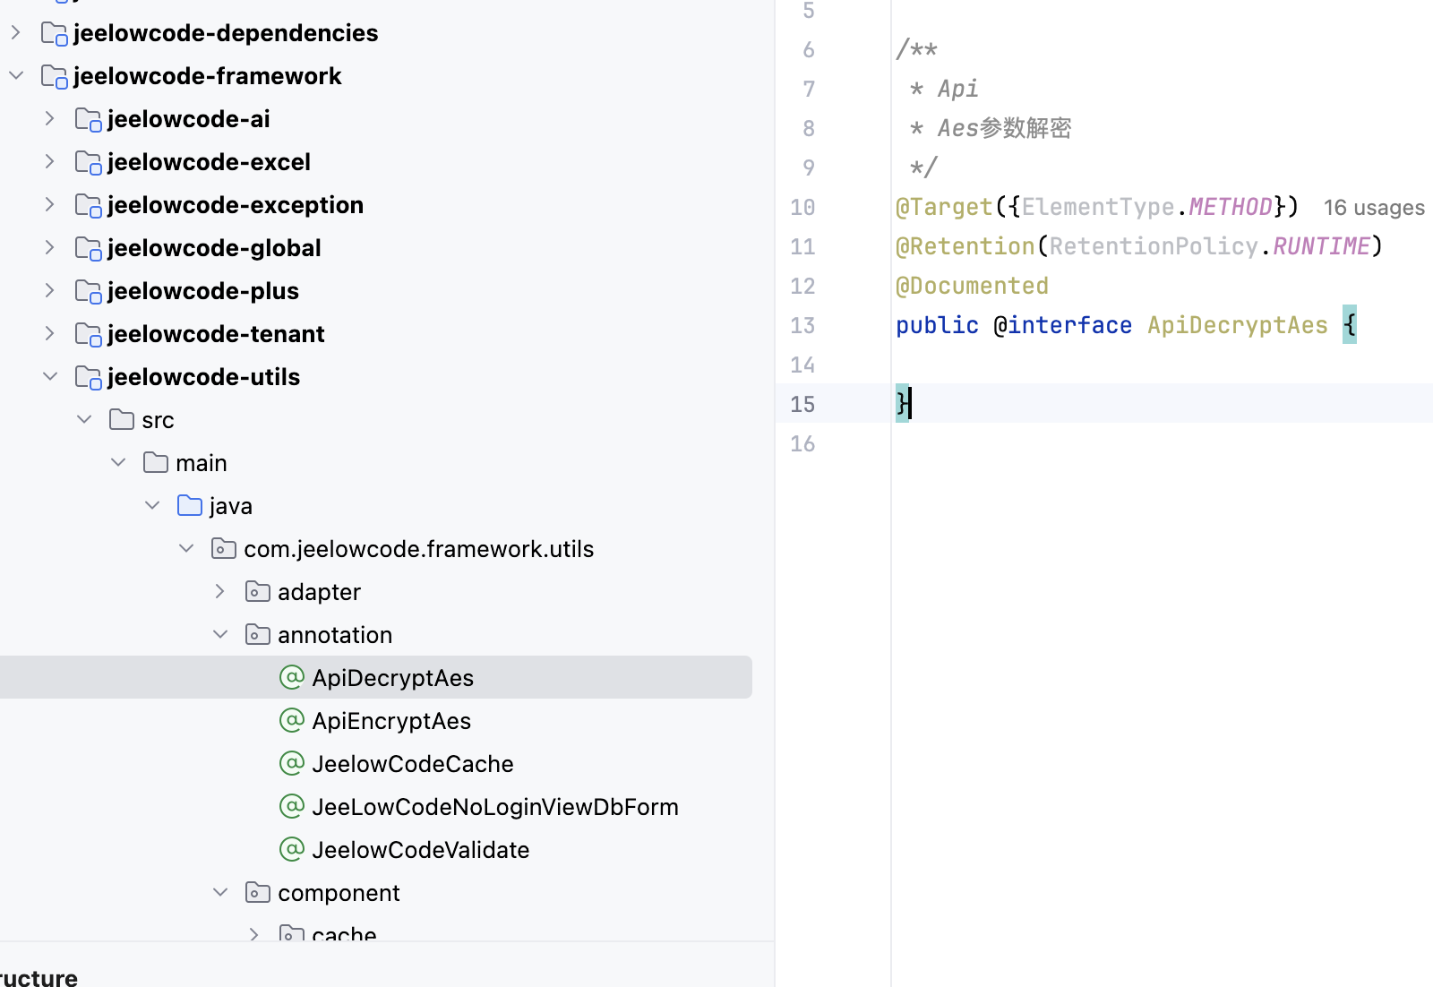Select ApiDecryptAes file in project tree
The width and height of the screenshot is (1433, 987).
pos(392,678)
